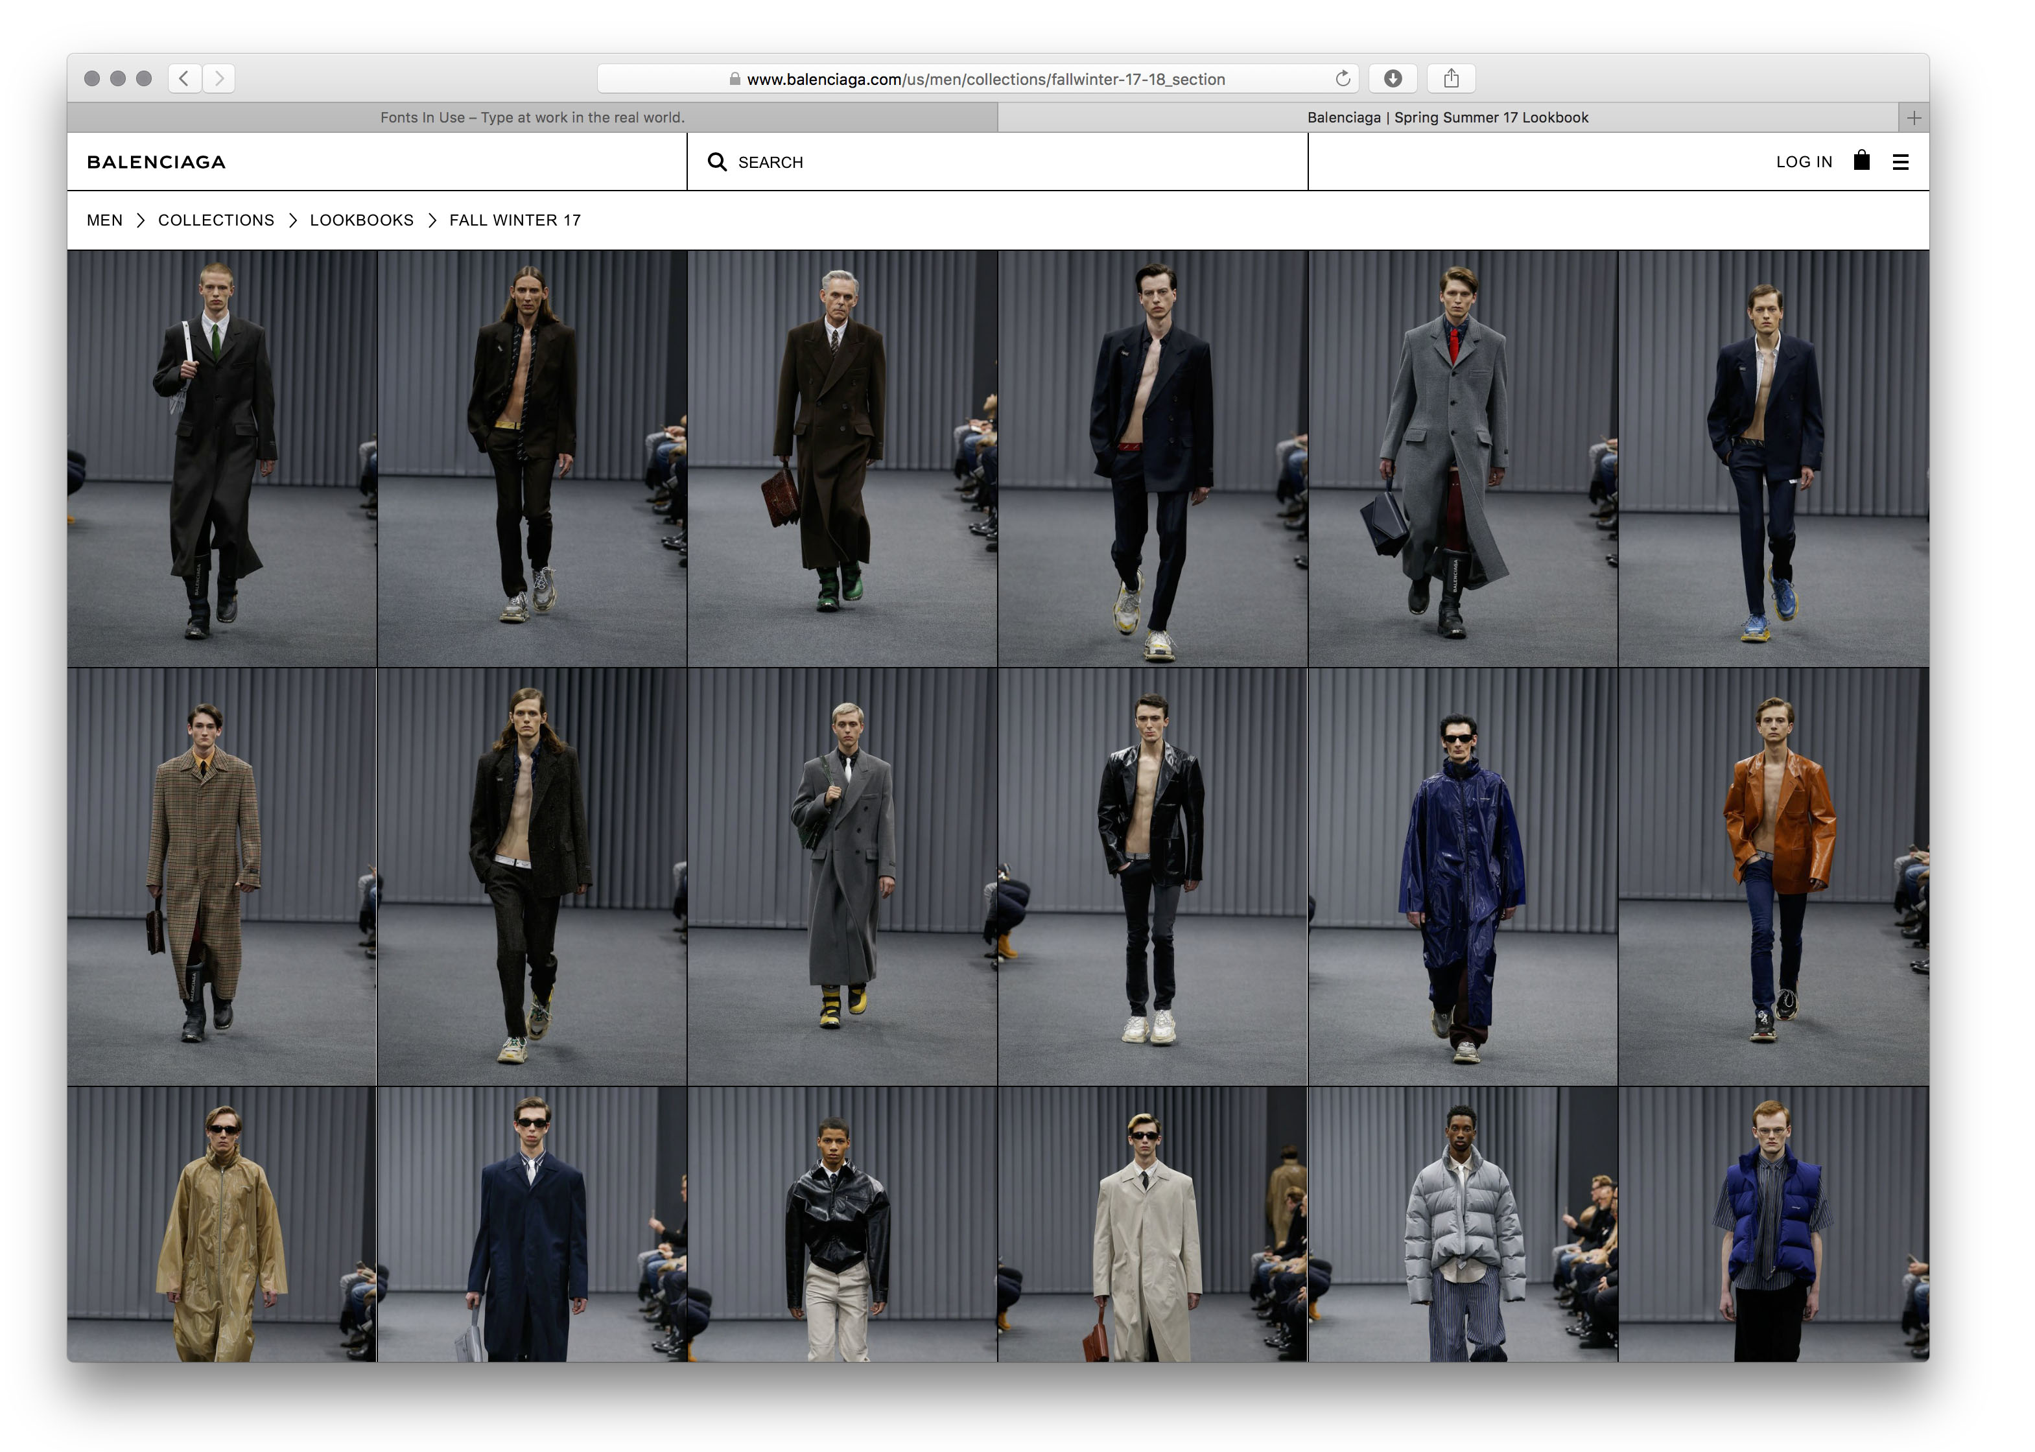Click the search magnifying glass icon

coord(717,162)
